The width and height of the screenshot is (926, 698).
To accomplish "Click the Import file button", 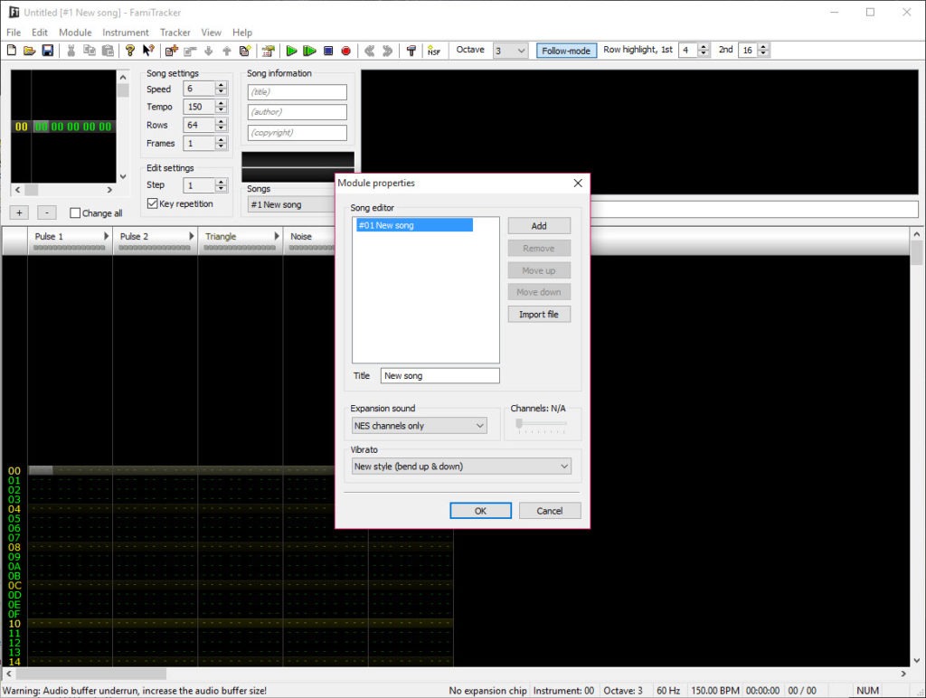I will [539, 314].
